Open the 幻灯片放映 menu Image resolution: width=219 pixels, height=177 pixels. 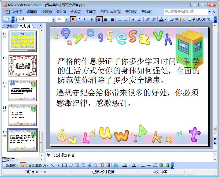tap(110, 12)
